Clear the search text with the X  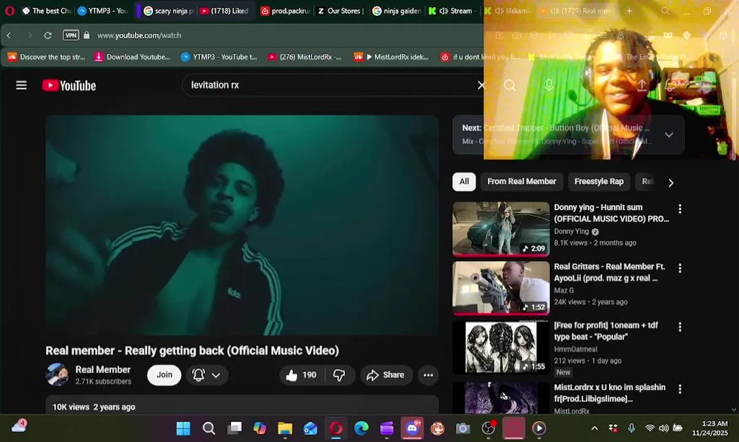tap(481, 85)
